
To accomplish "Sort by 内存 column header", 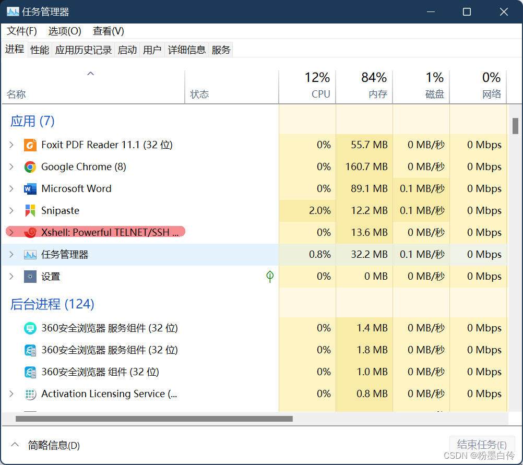I will [x=364, y=87].
